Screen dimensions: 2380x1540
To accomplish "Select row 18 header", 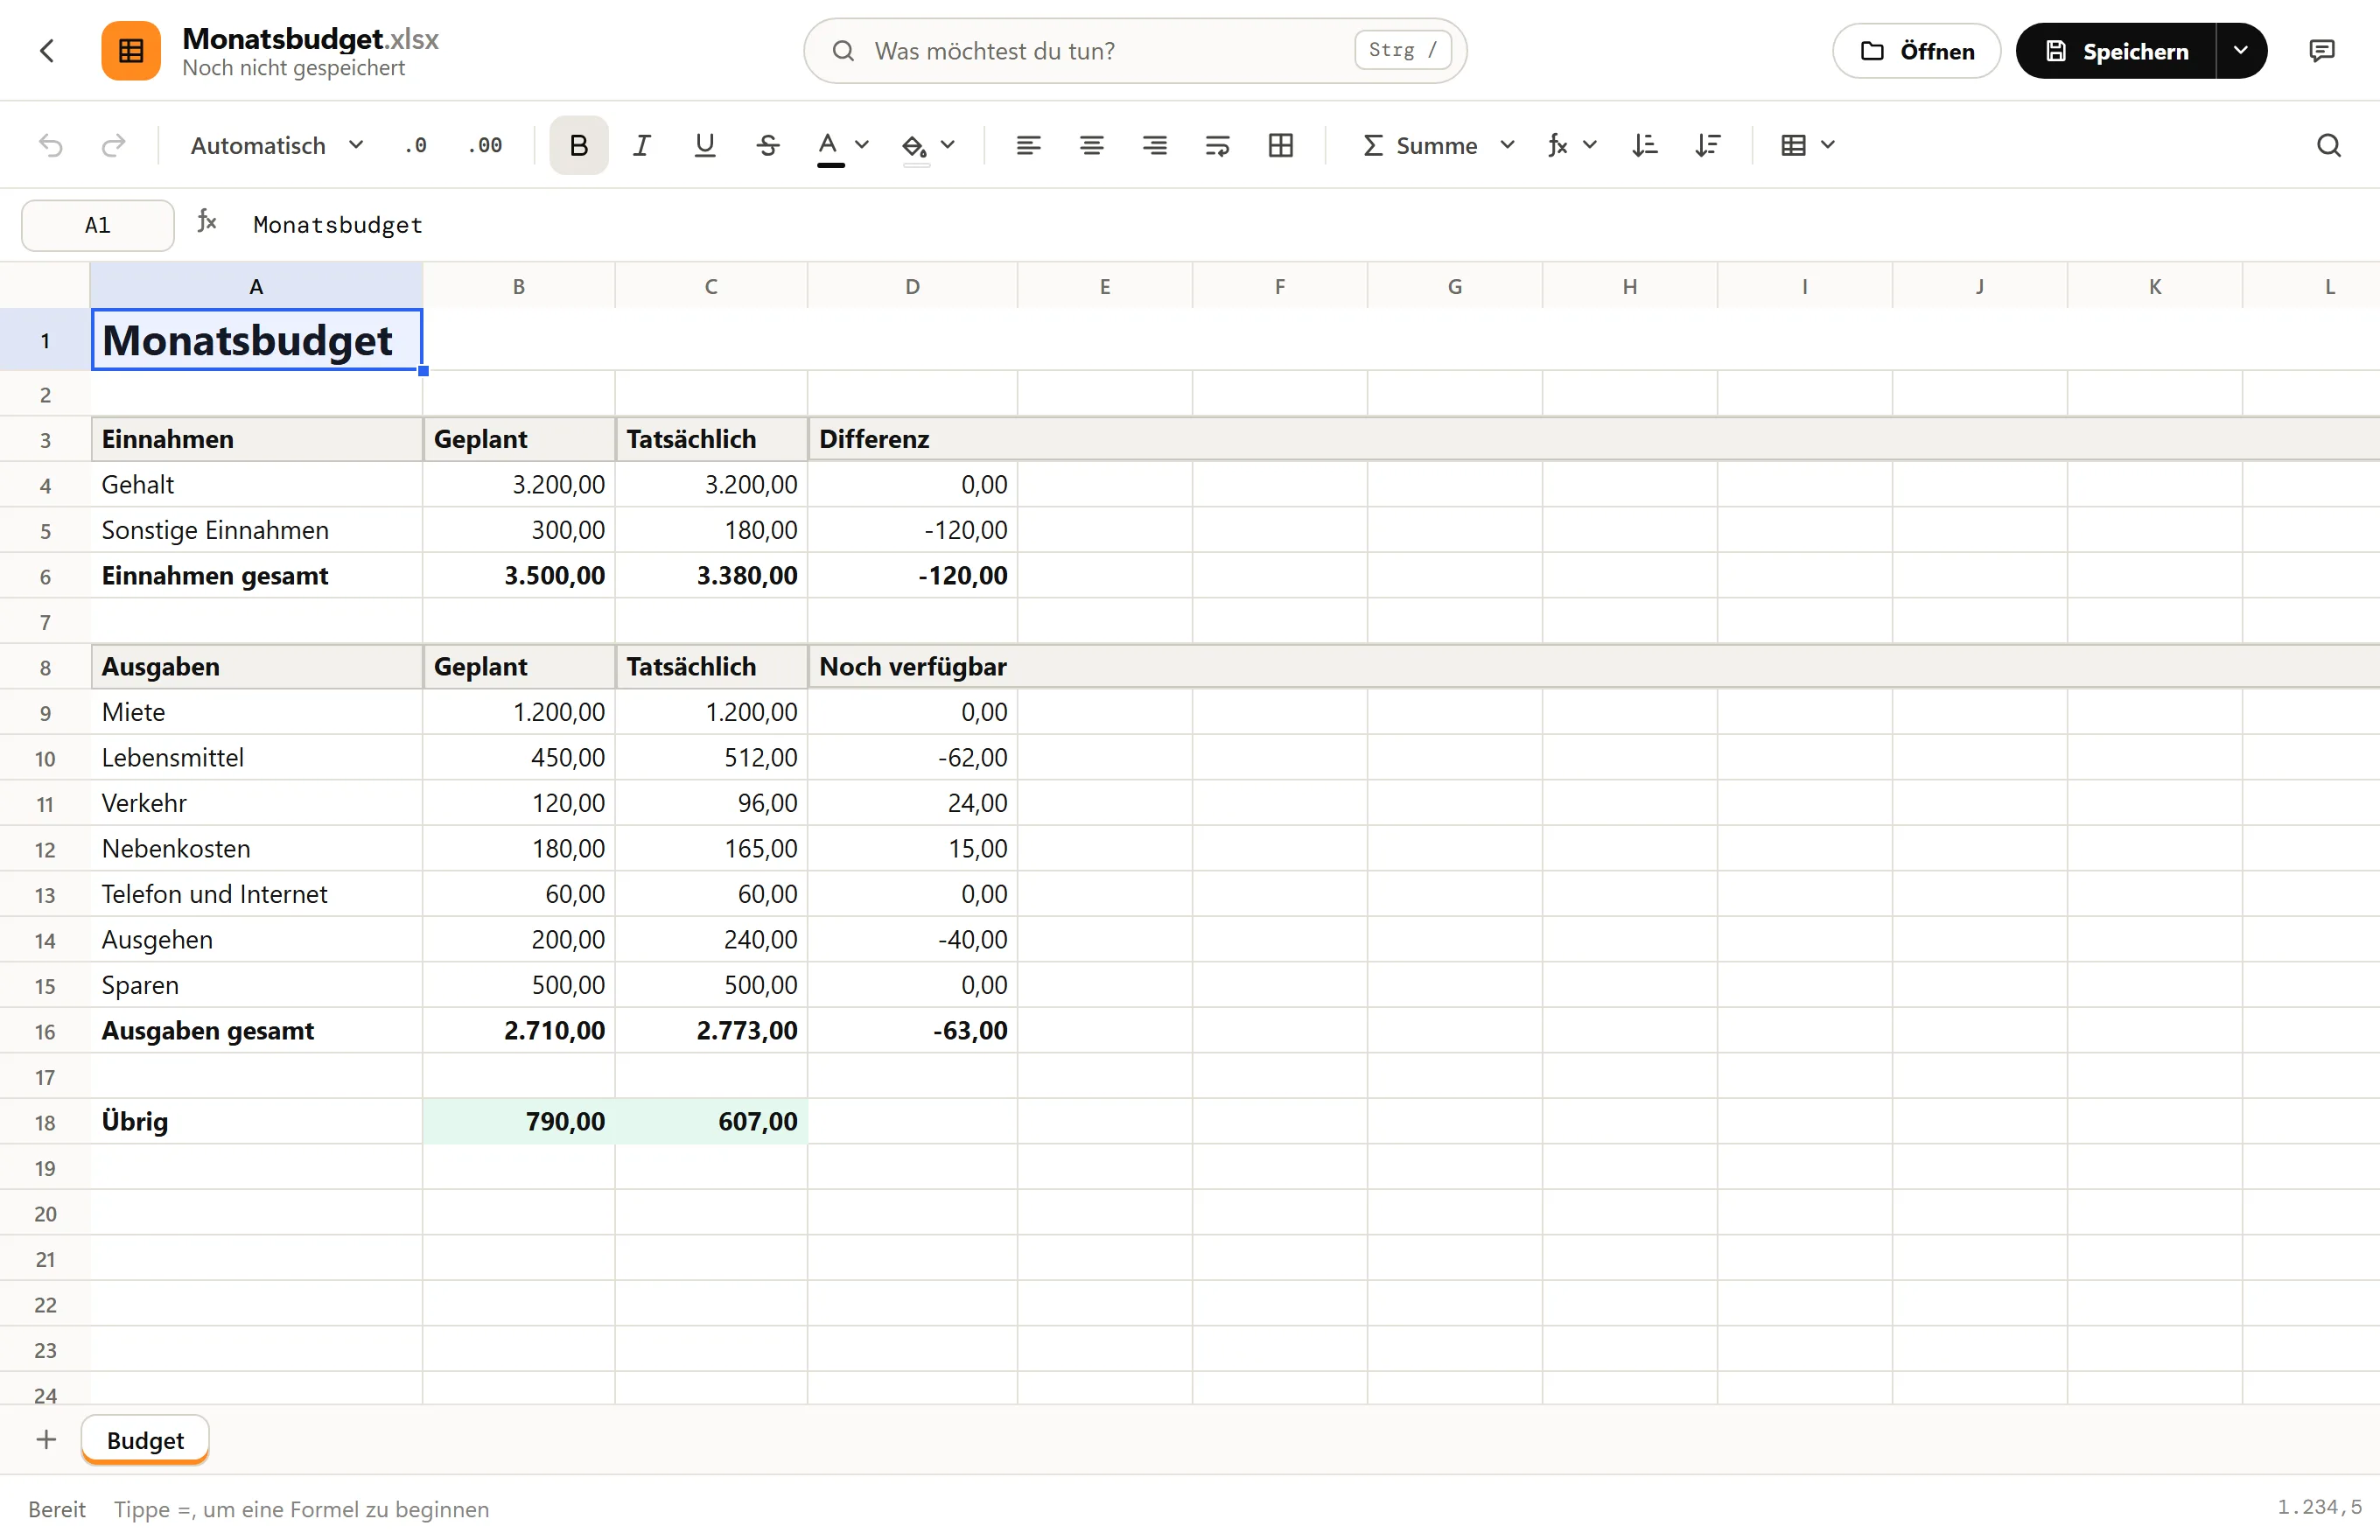I will [45, 1122].
